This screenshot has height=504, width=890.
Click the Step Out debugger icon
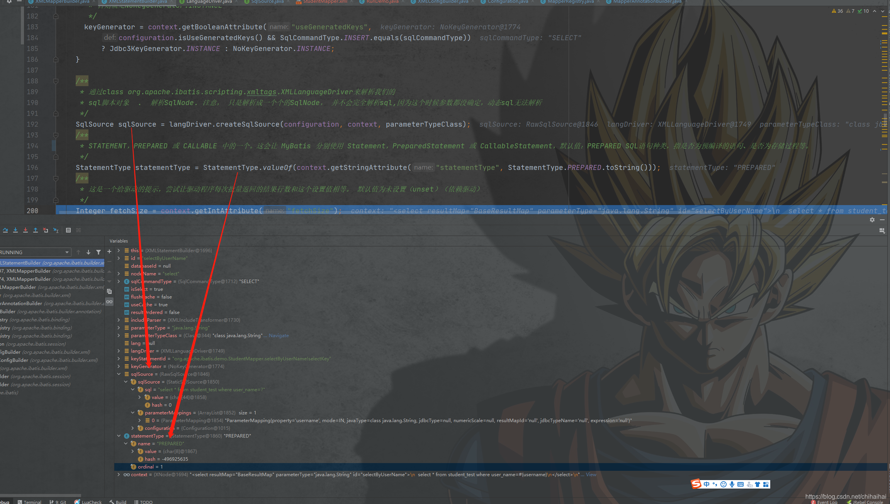[36, 230]
